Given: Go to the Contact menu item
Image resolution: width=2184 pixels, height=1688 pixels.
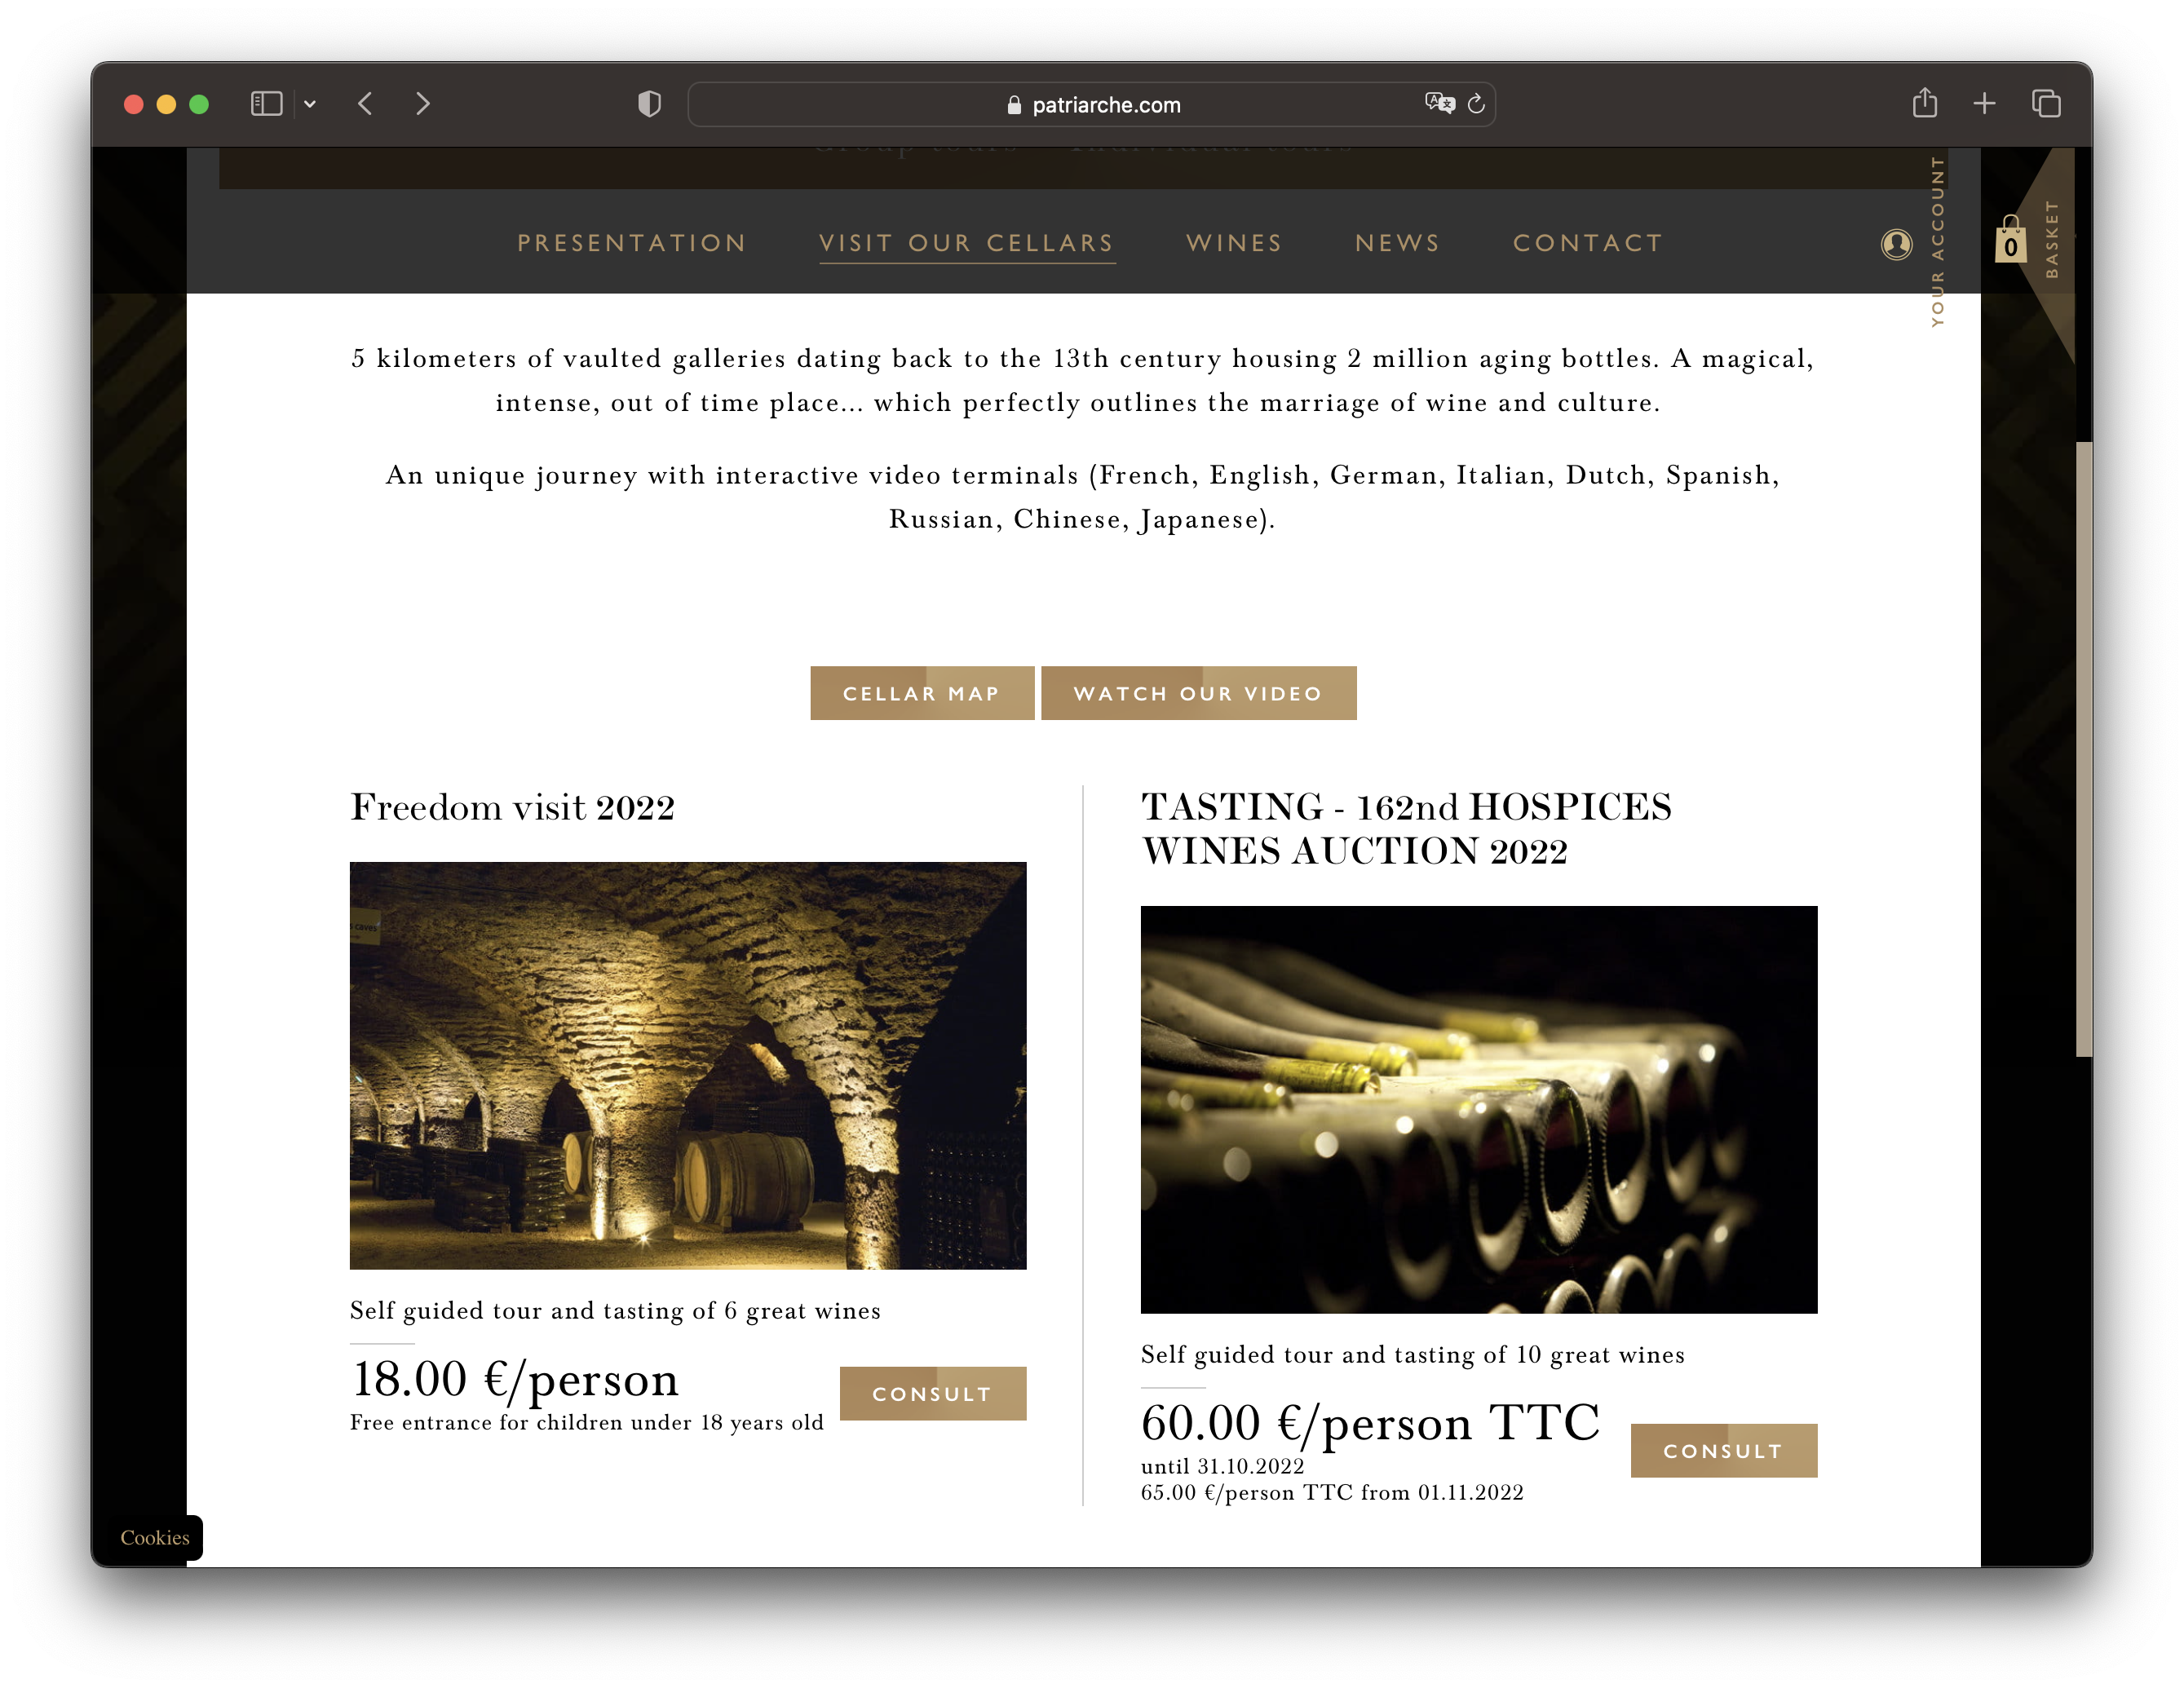Looking at the screenshot, I should [x=1588, y=243].
